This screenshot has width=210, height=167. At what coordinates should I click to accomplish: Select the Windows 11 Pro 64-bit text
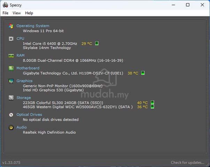43,31
